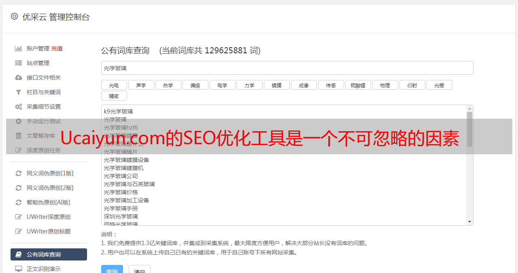The image size is (518, 273).
Task: Click the cloud upload icon for 接口文件相关
Action: coord(19,78)
